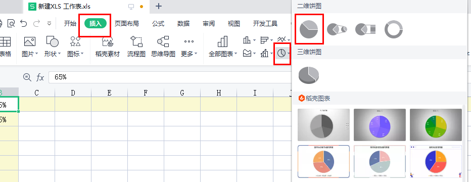
Task: Expand the quick access toolbar dropdown
Action: 50,23
